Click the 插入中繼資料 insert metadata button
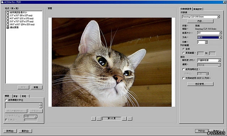 point(16,111)
